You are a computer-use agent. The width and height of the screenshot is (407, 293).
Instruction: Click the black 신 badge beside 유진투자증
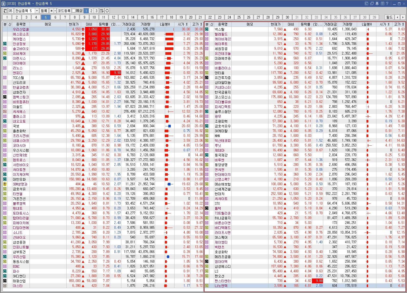tap(207, 78)
